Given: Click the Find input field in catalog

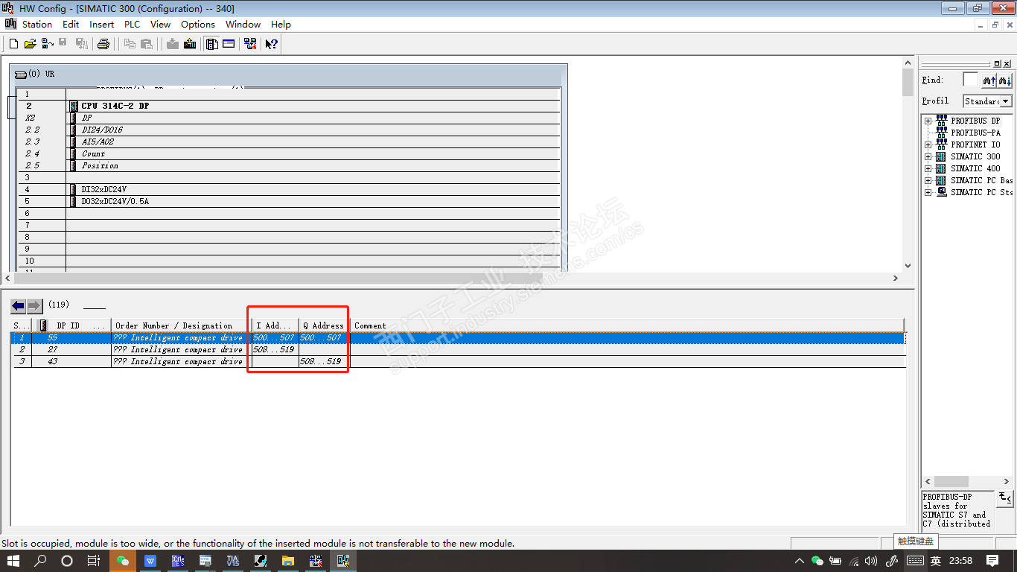Looking at the screenshot, I should pyautogui.click(x=971, y=80).
